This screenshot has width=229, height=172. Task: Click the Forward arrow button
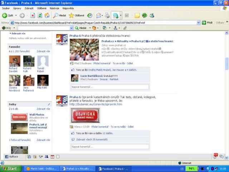pyautogui.click(x=22, y=15)
